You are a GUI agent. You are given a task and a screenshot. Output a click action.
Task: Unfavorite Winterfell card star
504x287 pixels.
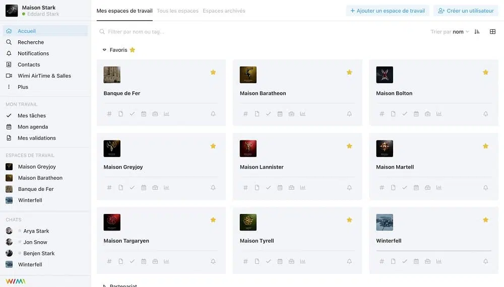[x=486, y=220]
